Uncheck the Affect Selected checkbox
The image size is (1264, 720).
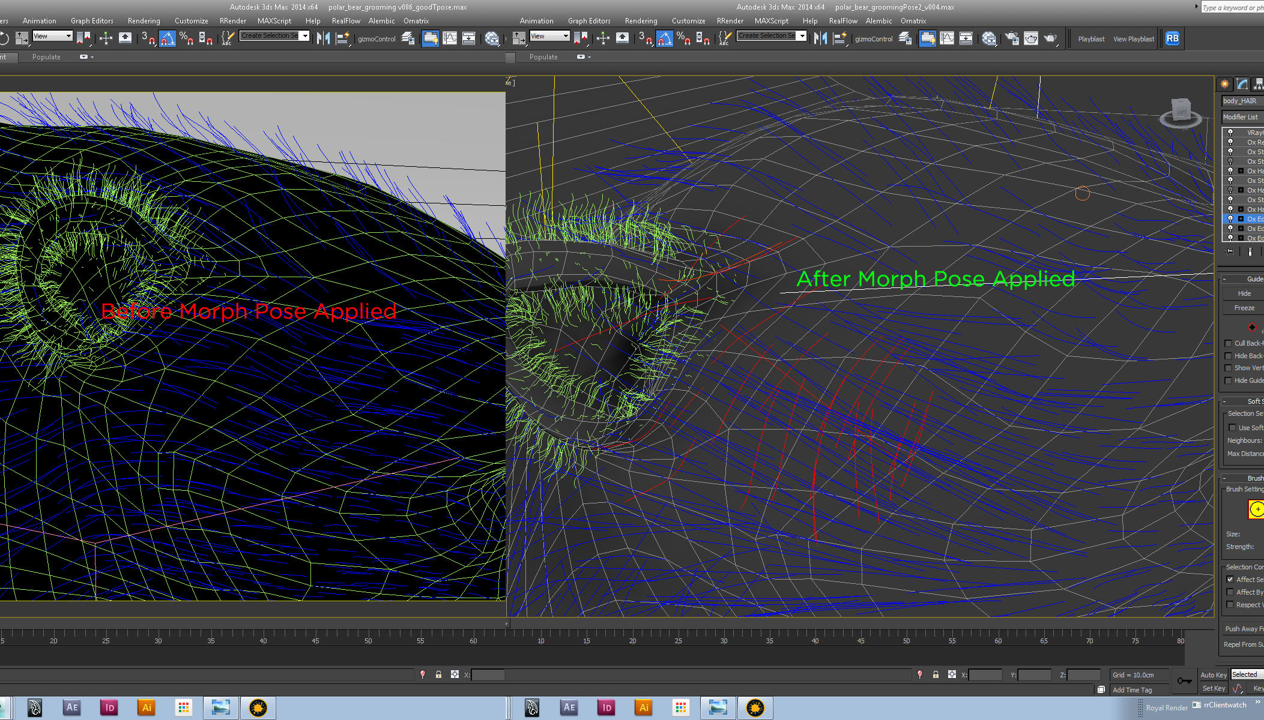tap(1230, 579)
